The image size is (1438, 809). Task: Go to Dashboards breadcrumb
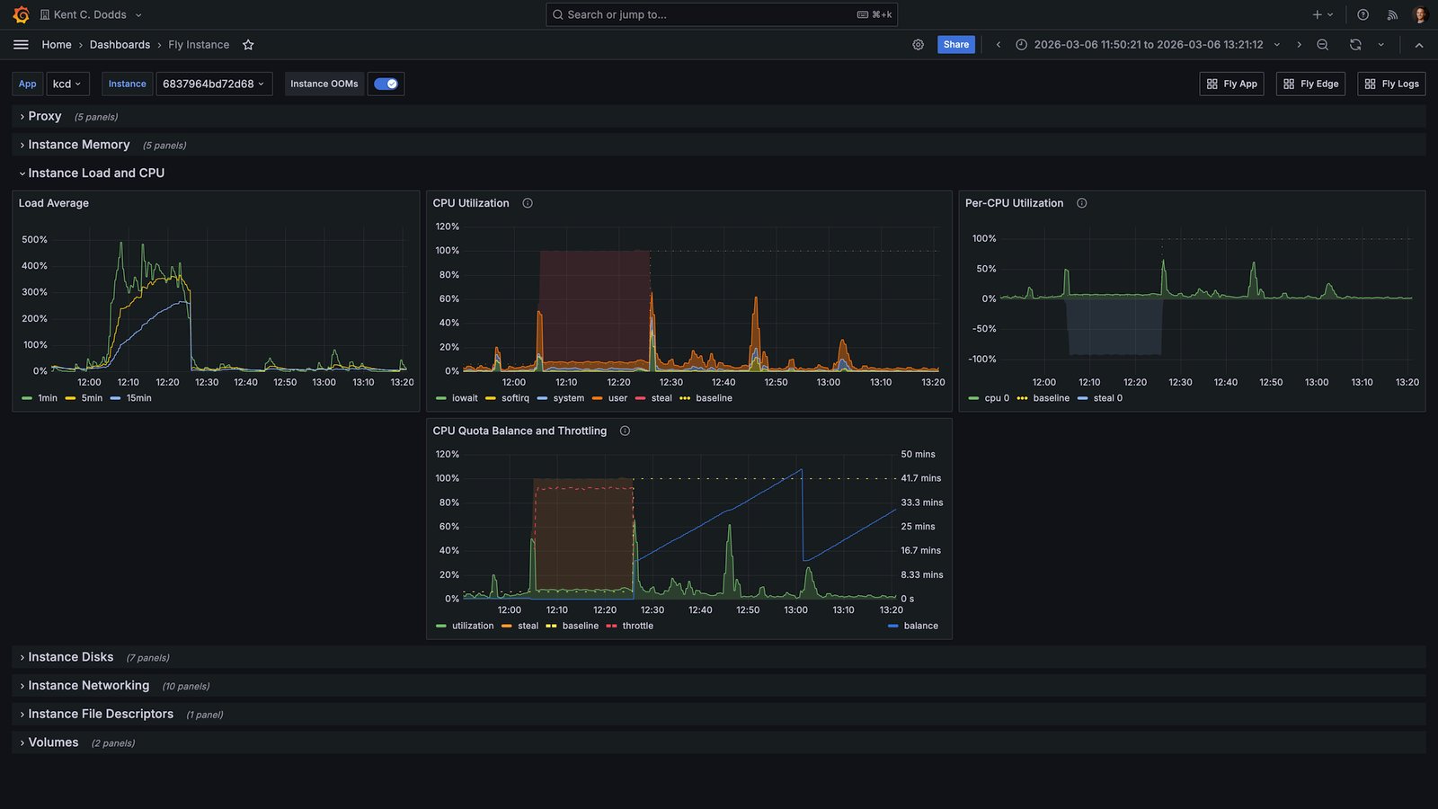[x=120, y=44]
